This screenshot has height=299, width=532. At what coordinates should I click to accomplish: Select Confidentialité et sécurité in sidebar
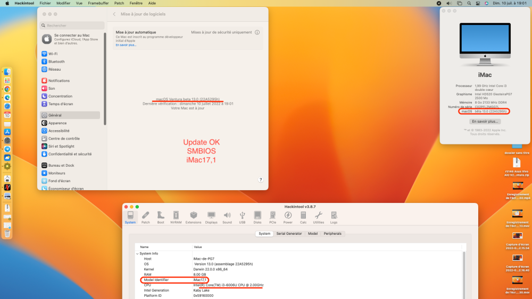coord(70,154)
